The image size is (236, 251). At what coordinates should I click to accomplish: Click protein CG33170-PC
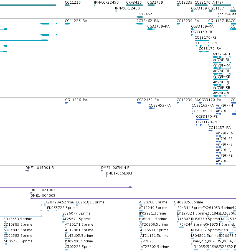tap(202, 125)
